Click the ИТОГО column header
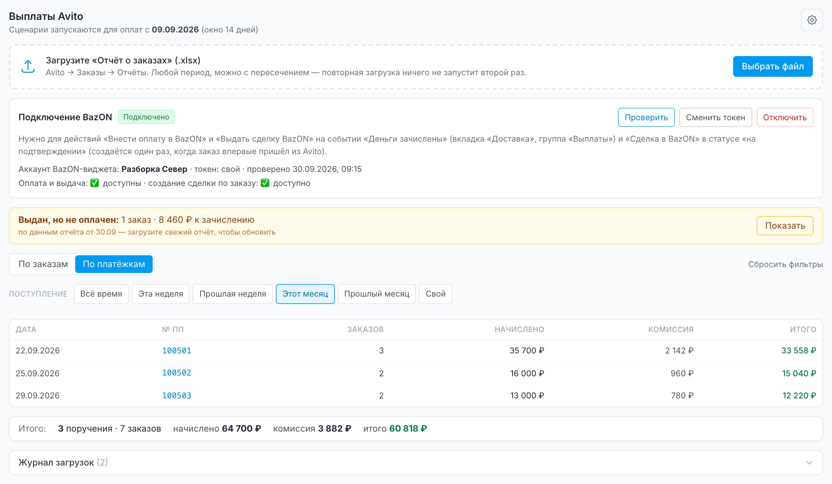 [803, 329]
